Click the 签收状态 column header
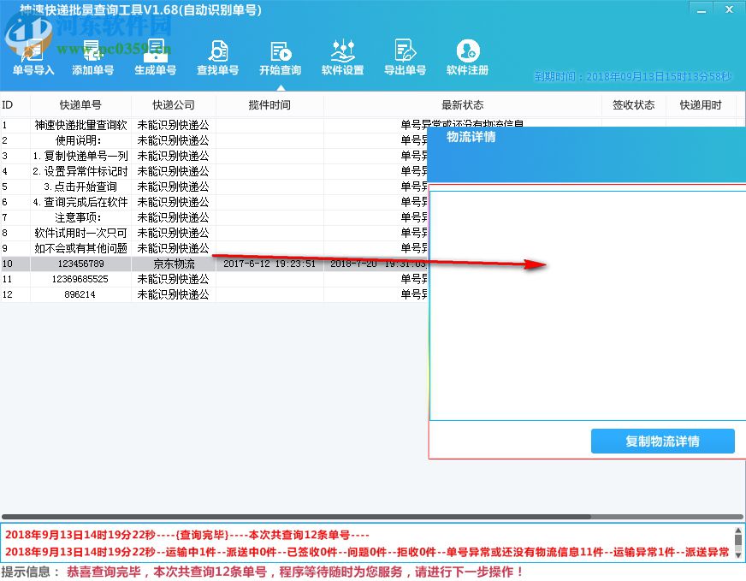Image resolution: width=746 pixels, height=581 pixels. click(x=633, y=104)
